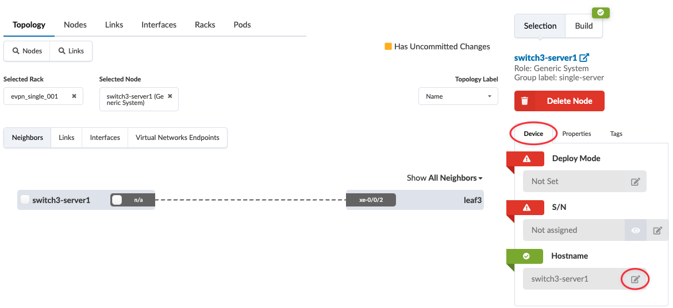Screen dimensions: 673x308
Task: Open the Virtual Networks Endpoints tab
Action: (177, 138)
